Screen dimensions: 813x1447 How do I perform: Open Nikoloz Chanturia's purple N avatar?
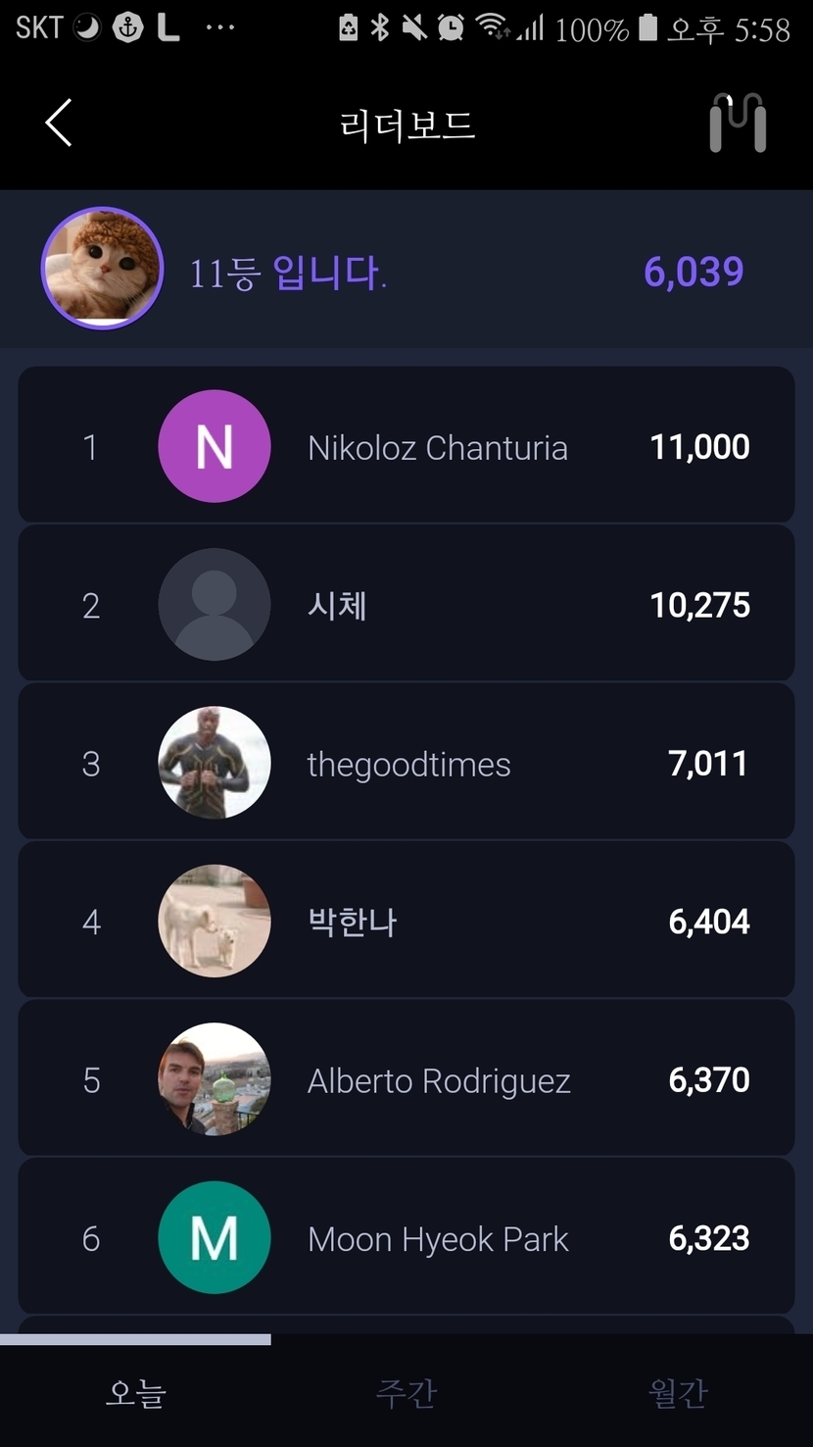click(x=215, y=446)
